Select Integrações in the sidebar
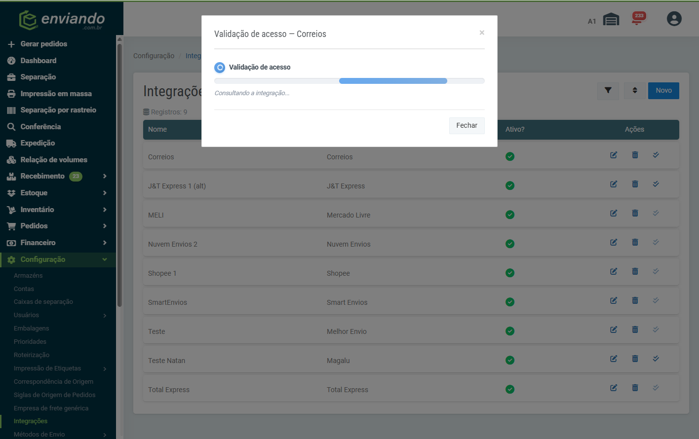The height and width of the screenshot is (439, 699). (31, 421)
